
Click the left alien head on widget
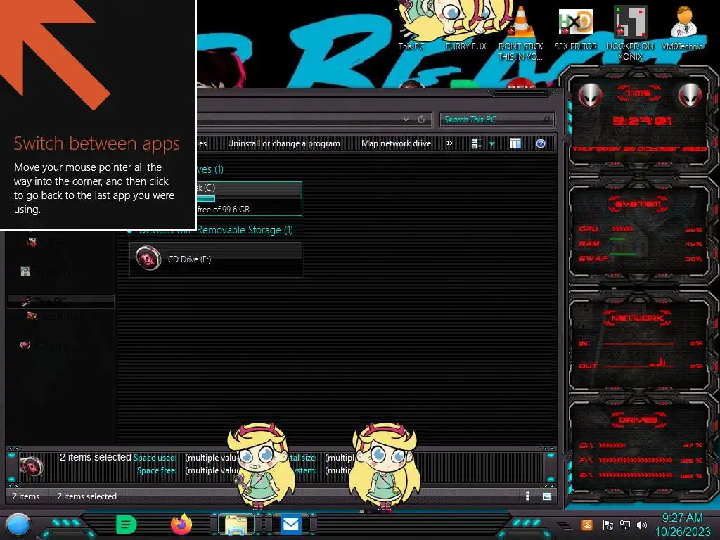(590, 95)
